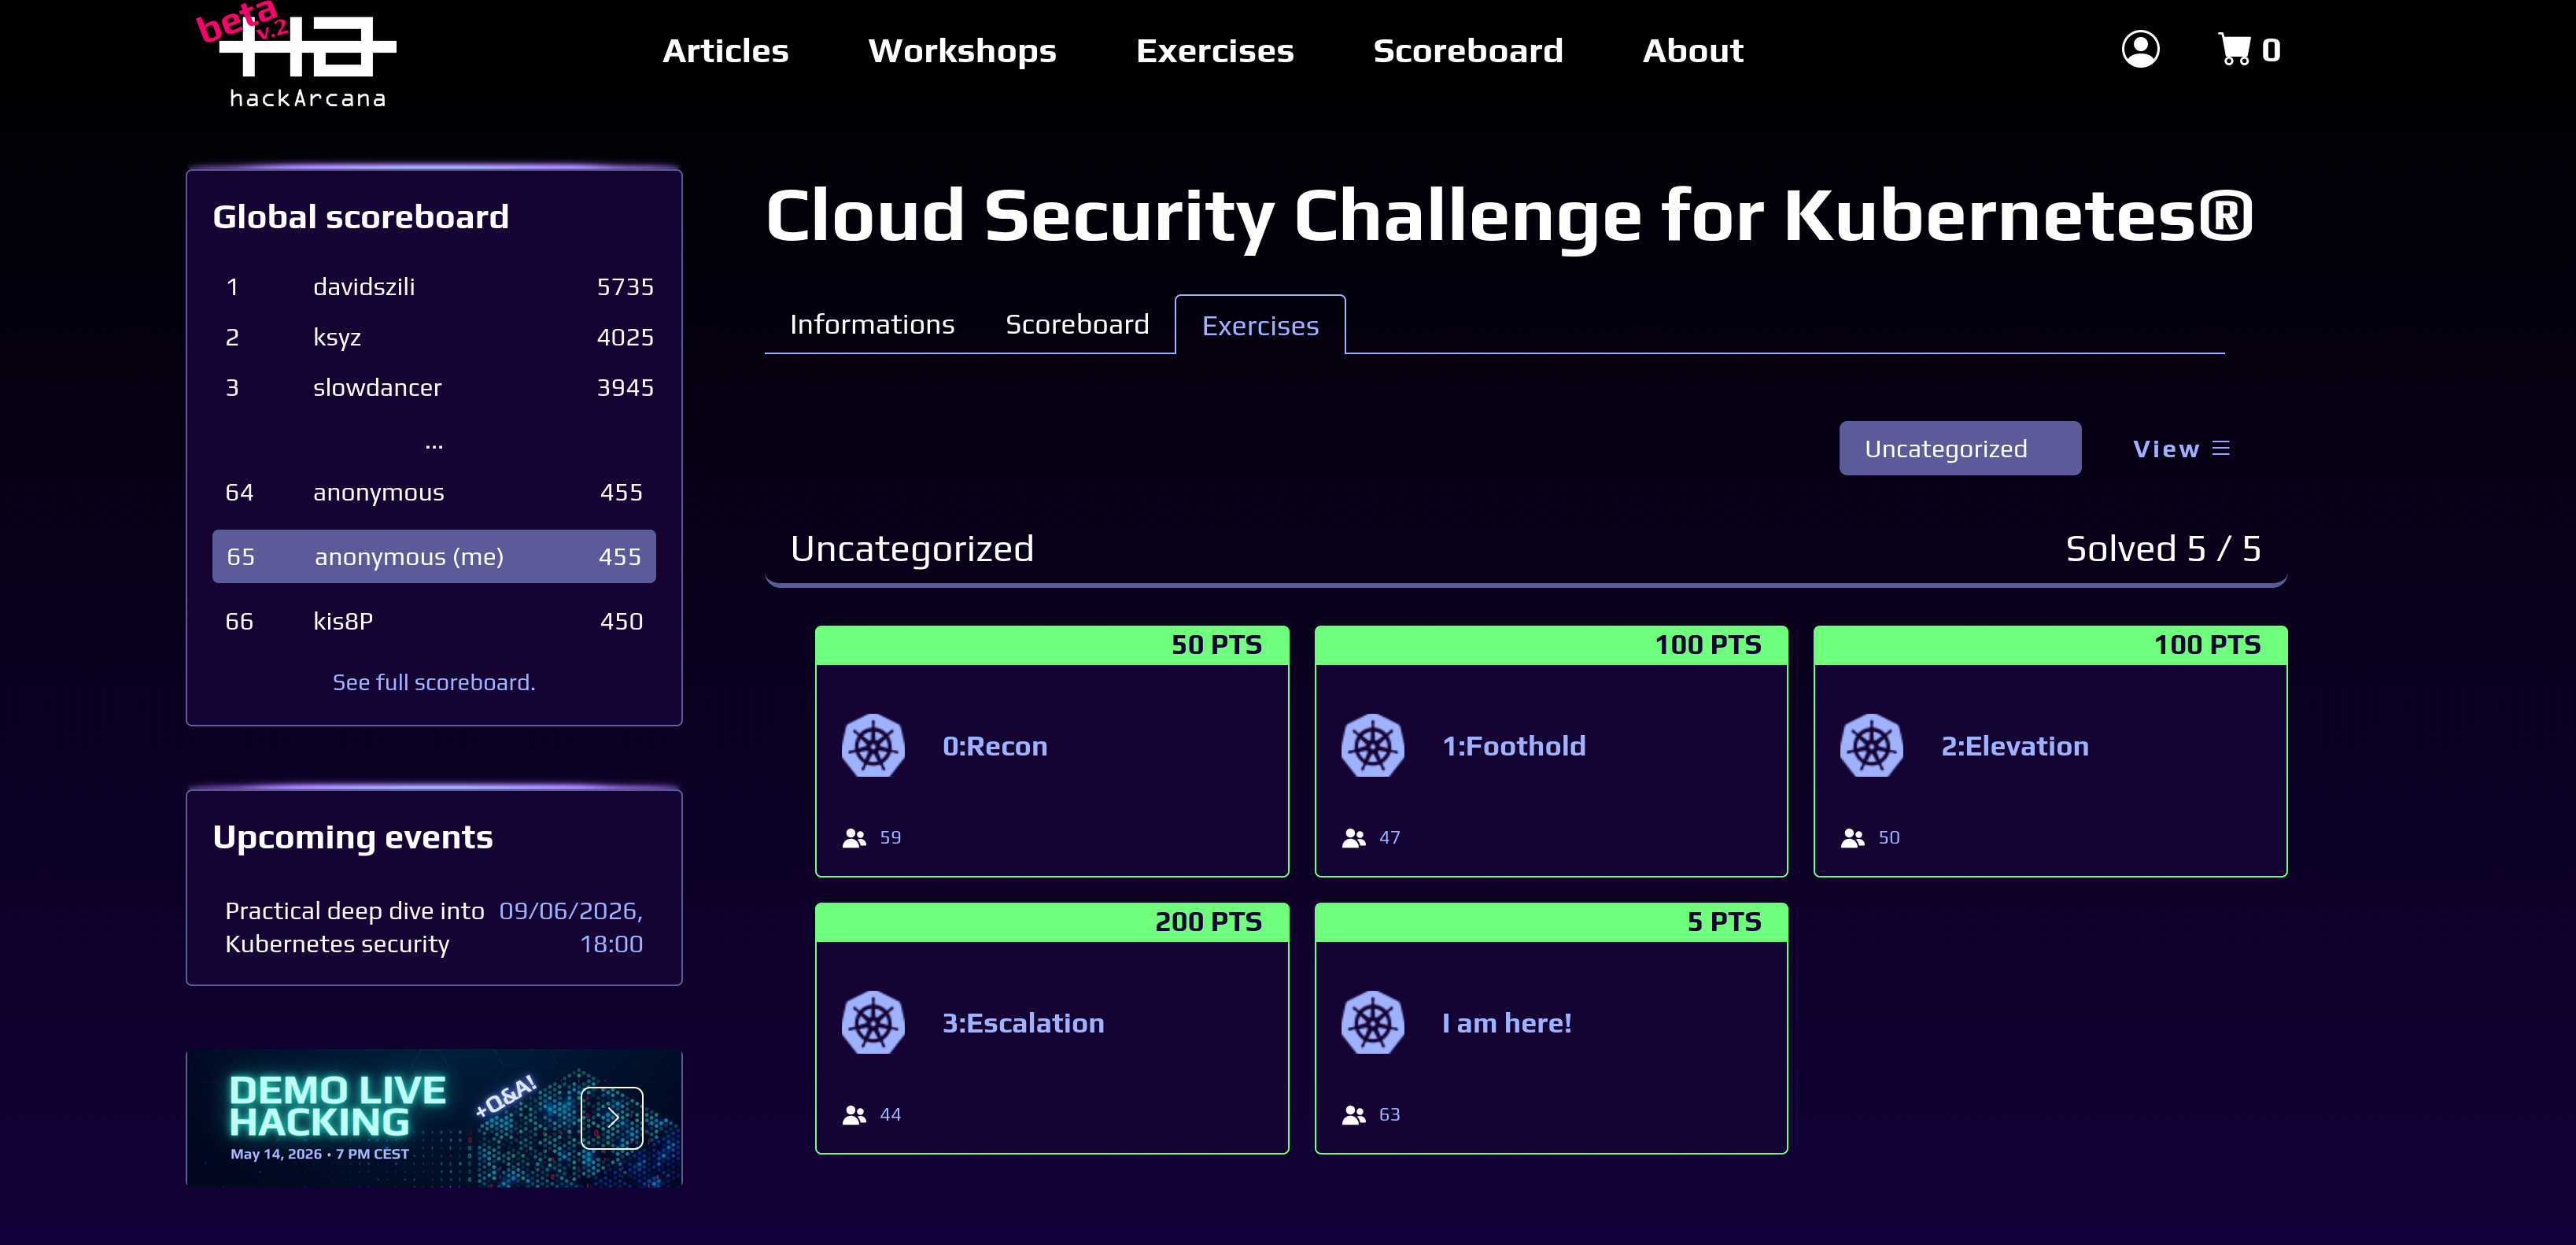This screenshot has height=1245, width=2576.
Task: Click the 200 PTS header on 3:Escalation
Action: (1052, 922)
